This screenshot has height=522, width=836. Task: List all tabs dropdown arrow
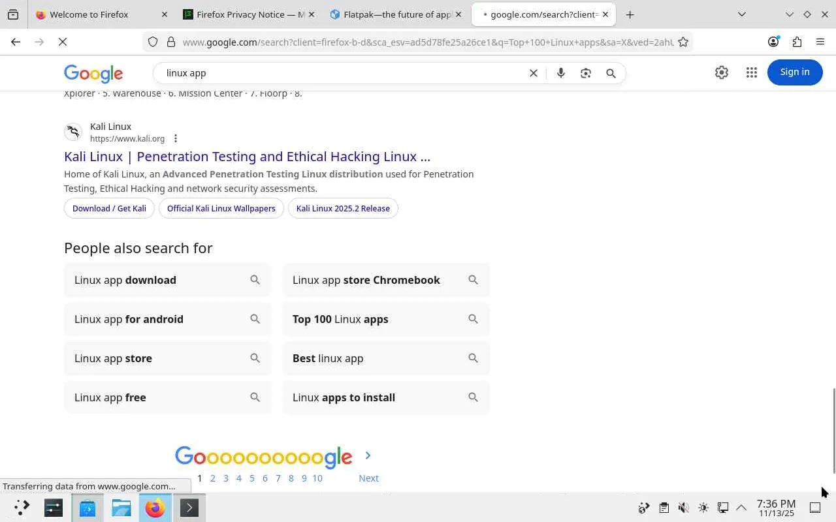click(x=742, y=14)
